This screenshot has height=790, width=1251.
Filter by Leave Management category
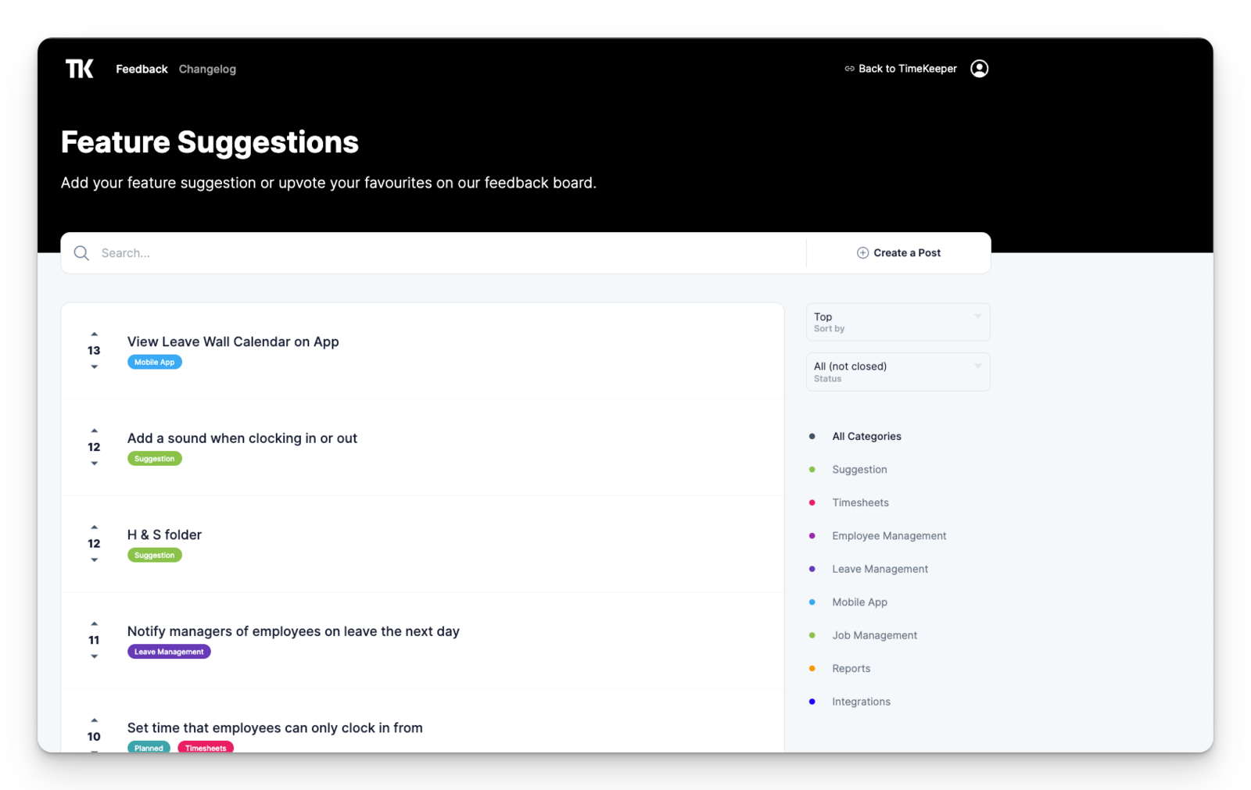pos(880,569)
